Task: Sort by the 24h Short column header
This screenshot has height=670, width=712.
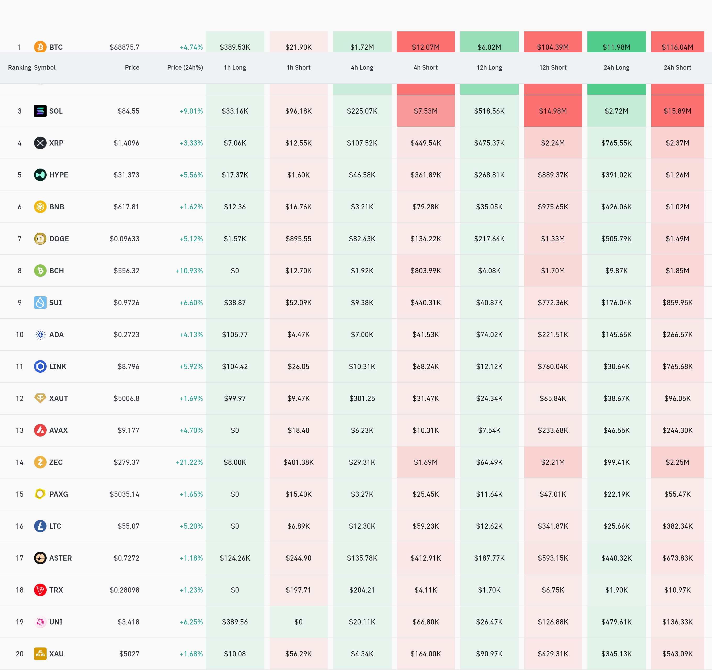Action: pyautogui.click(x=677, y=67)
